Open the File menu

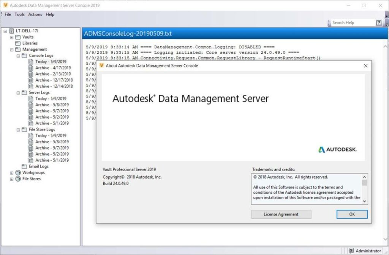[8, 14]
